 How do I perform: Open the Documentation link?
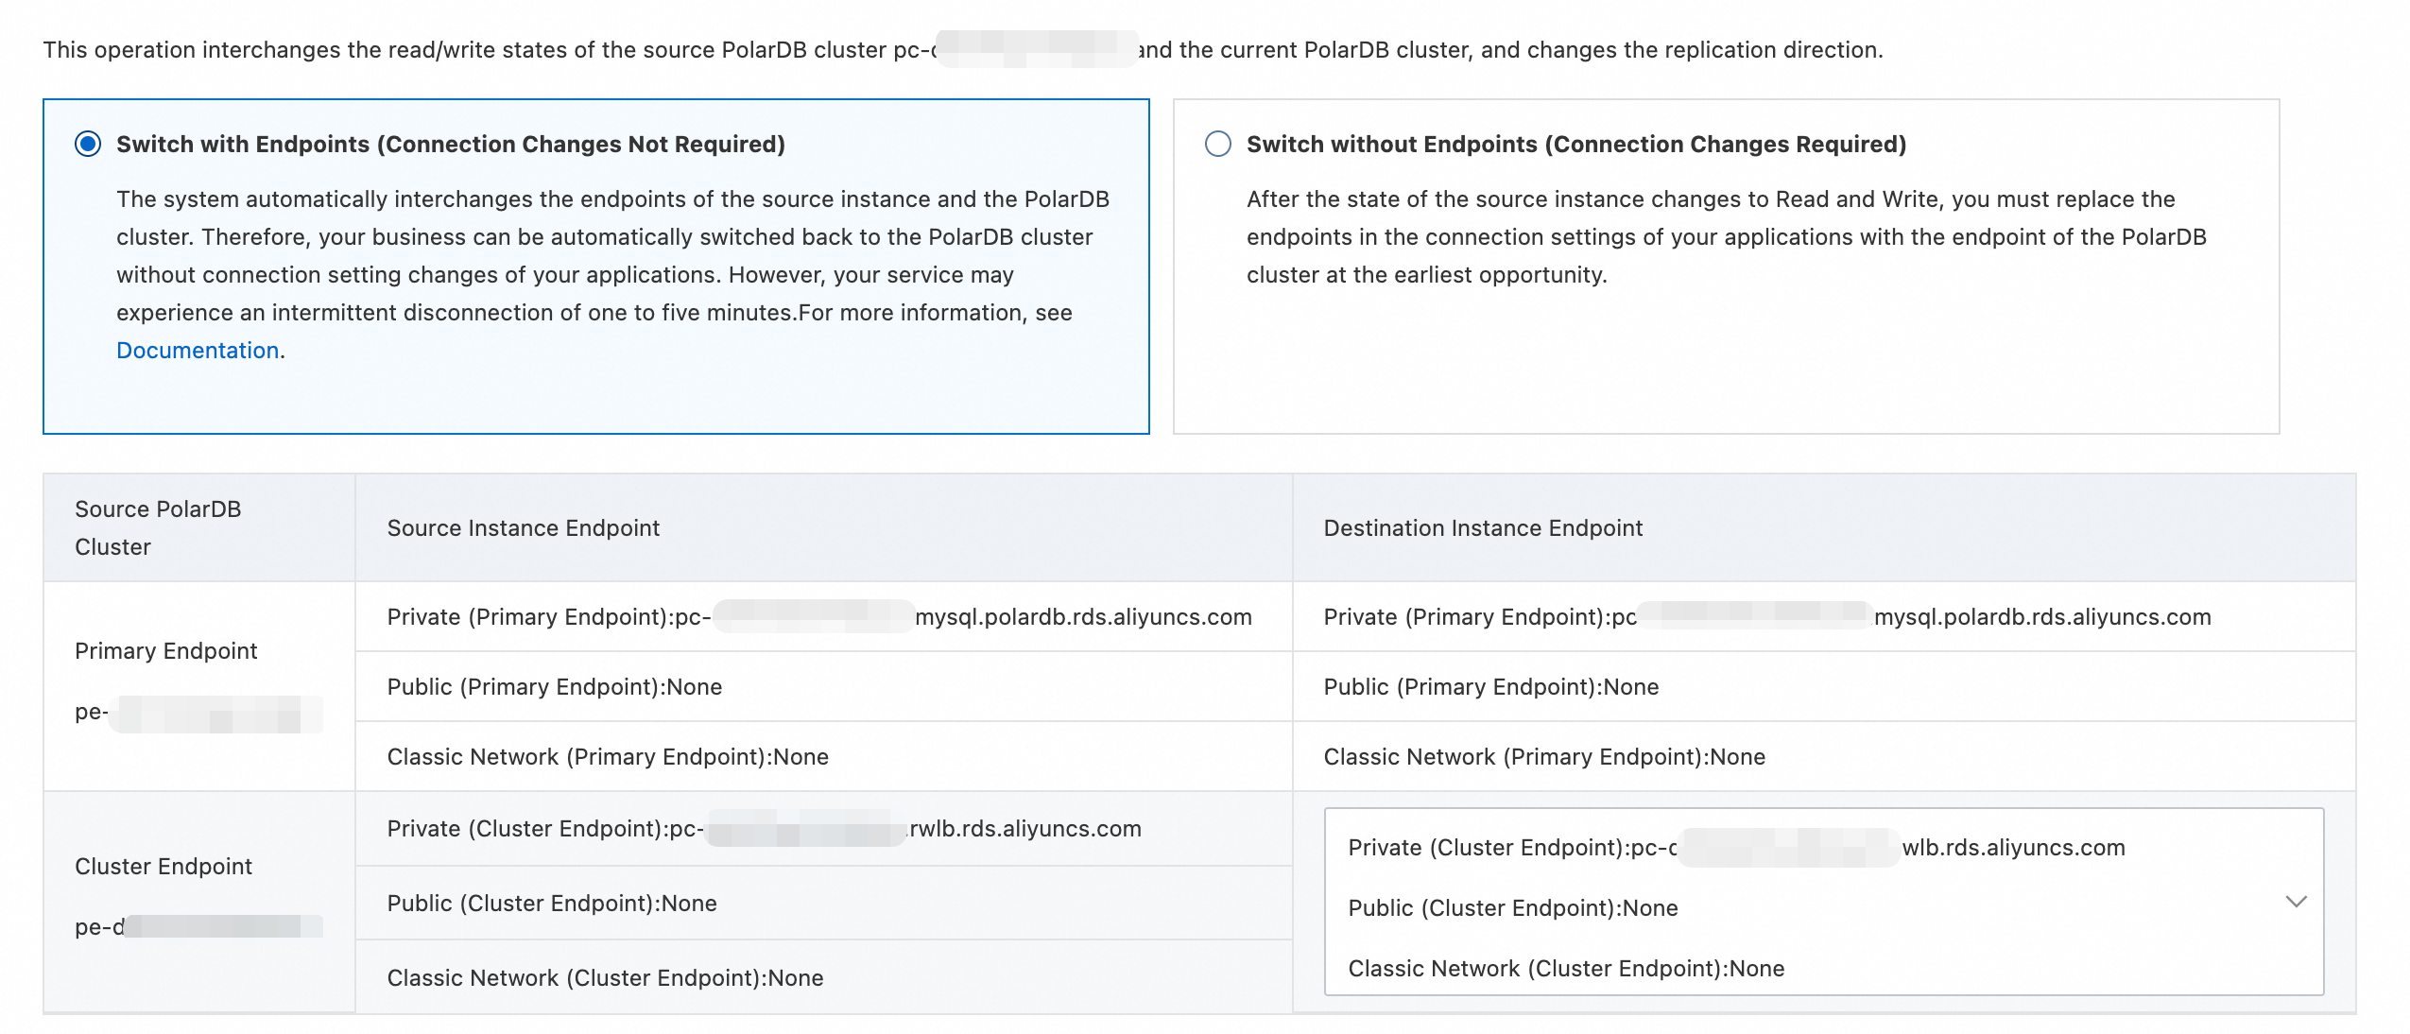pos(198,351)
